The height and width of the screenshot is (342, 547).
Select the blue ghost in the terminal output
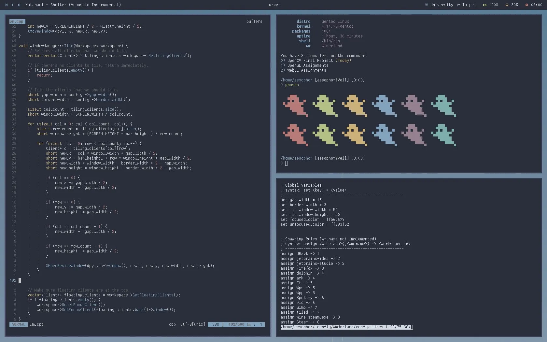(384, 106)
